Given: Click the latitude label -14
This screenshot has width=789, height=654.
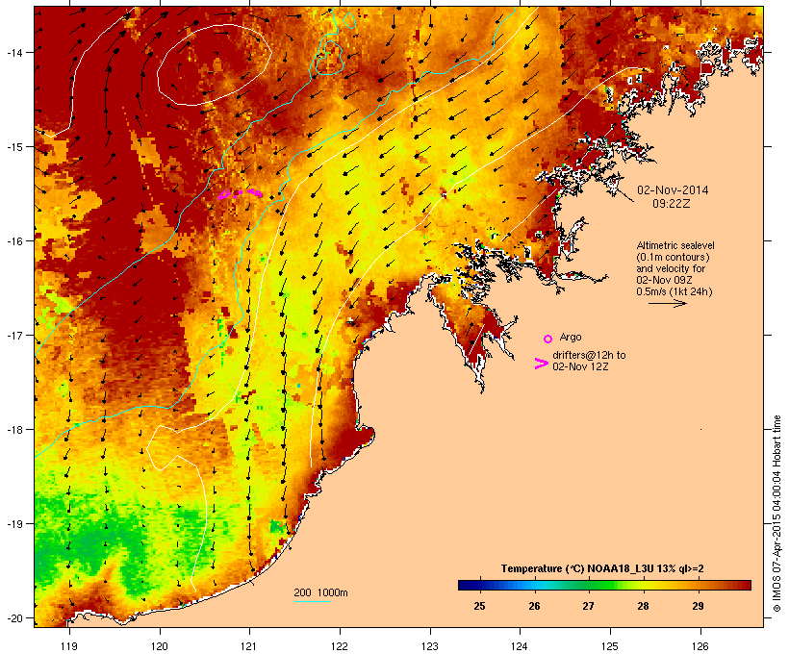Looking at the screenshot, I should [x=13, y=52].
